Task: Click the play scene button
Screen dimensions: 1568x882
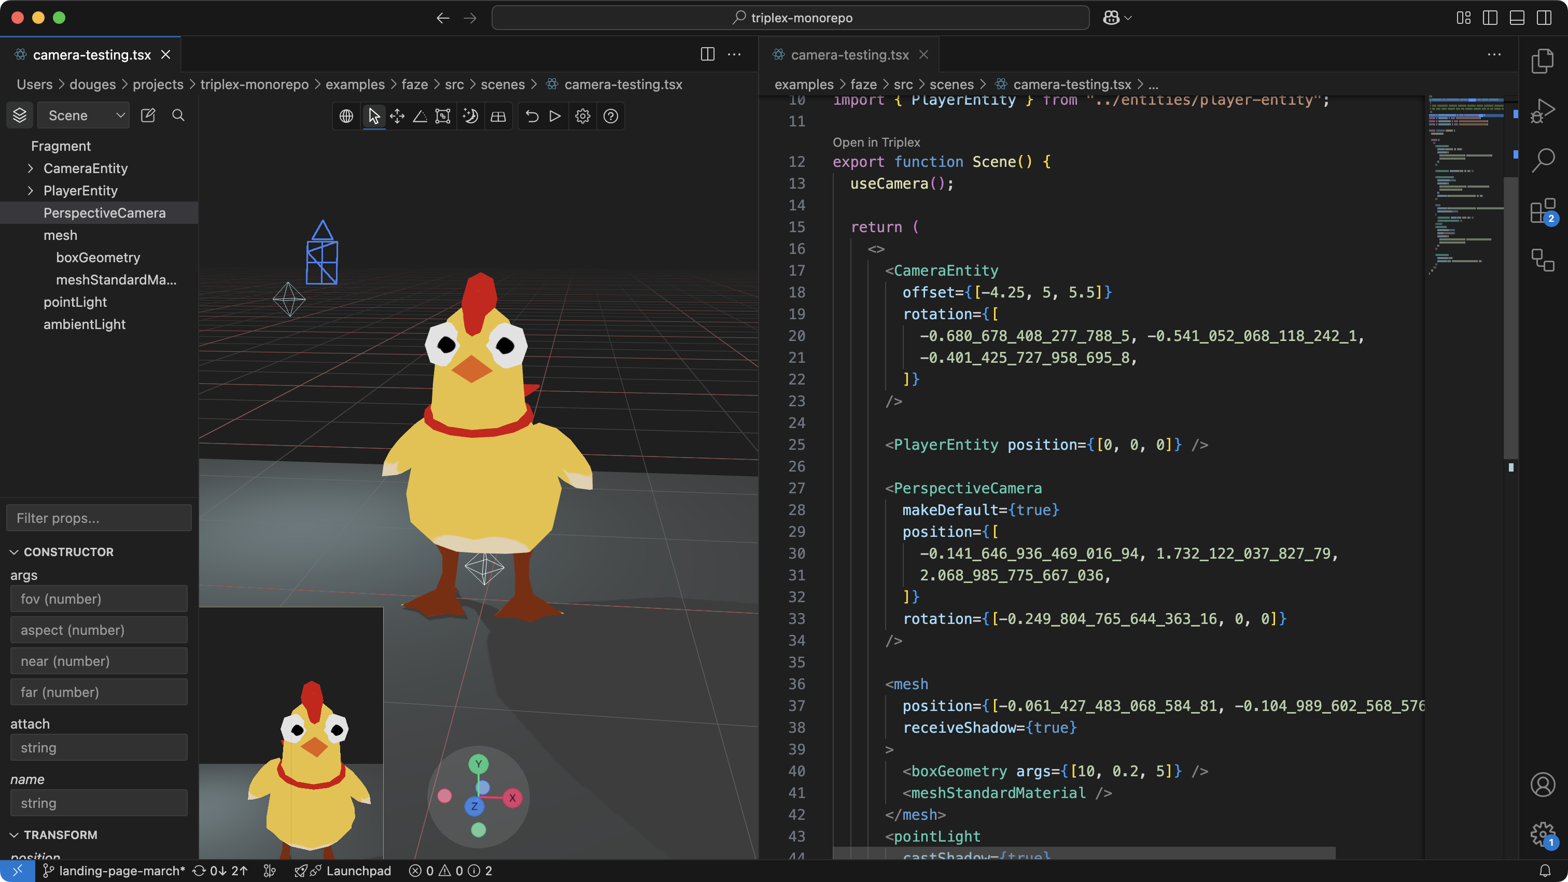Action: click(554, 116)
